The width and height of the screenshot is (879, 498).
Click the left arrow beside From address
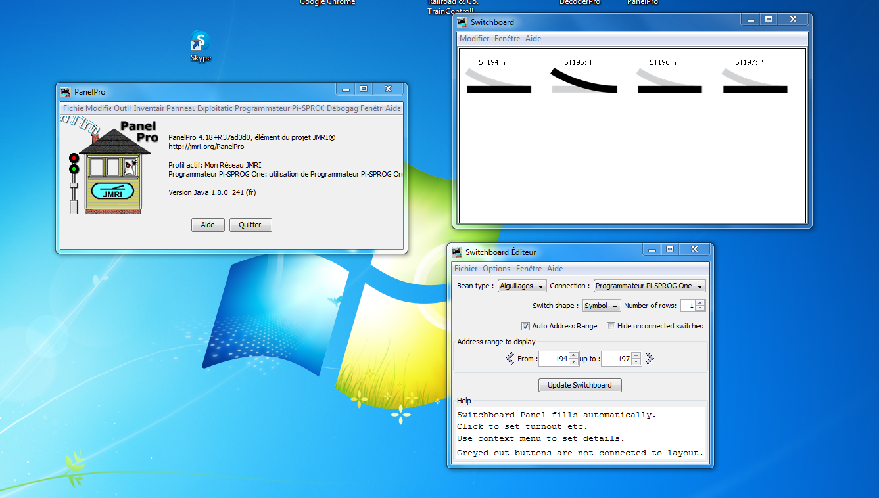pos(510,359)
